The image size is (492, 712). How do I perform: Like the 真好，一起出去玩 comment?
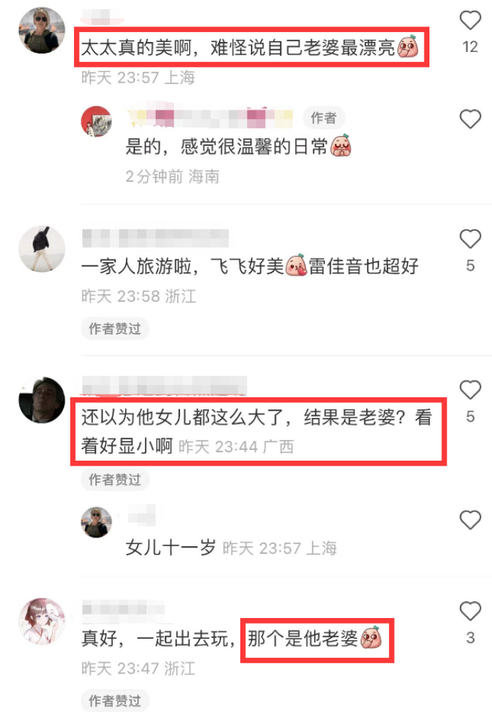[x=470, y=611]
